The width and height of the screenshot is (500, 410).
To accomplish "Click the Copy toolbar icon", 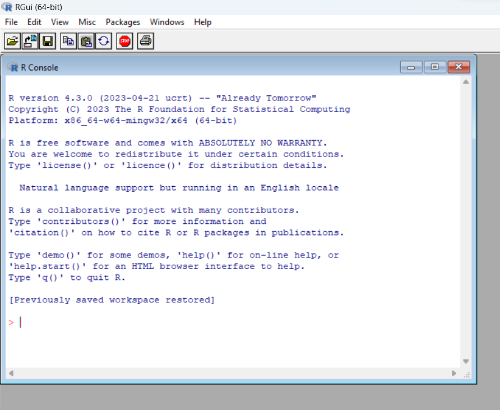I will 68,41.
